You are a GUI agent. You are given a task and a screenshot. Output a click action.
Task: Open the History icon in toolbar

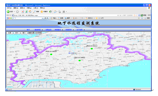51,12
